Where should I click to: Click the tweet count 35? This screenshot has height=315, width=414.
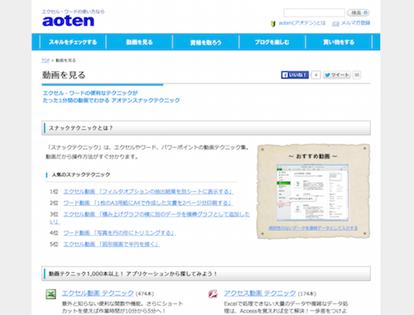[357, 75]
